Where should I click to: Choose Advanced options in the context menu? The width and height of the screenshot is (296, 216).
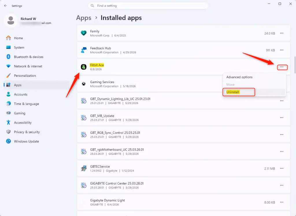click(x=254, y=77)
